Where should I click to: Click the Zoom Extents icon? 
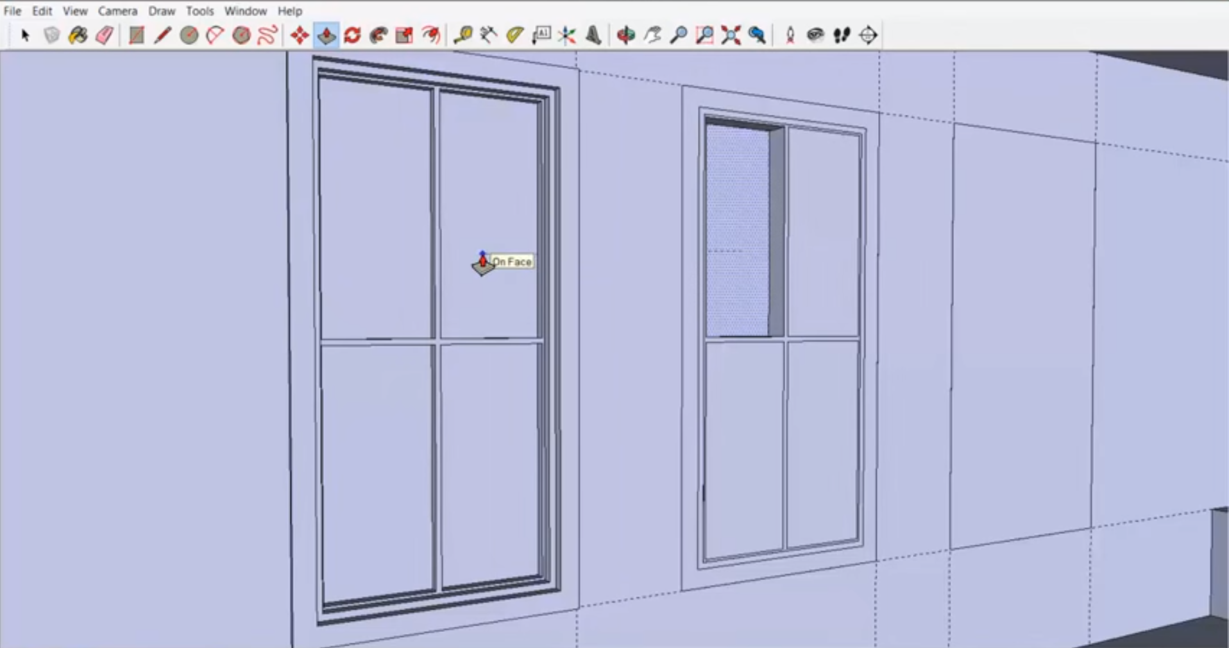(x=731, y=35)
